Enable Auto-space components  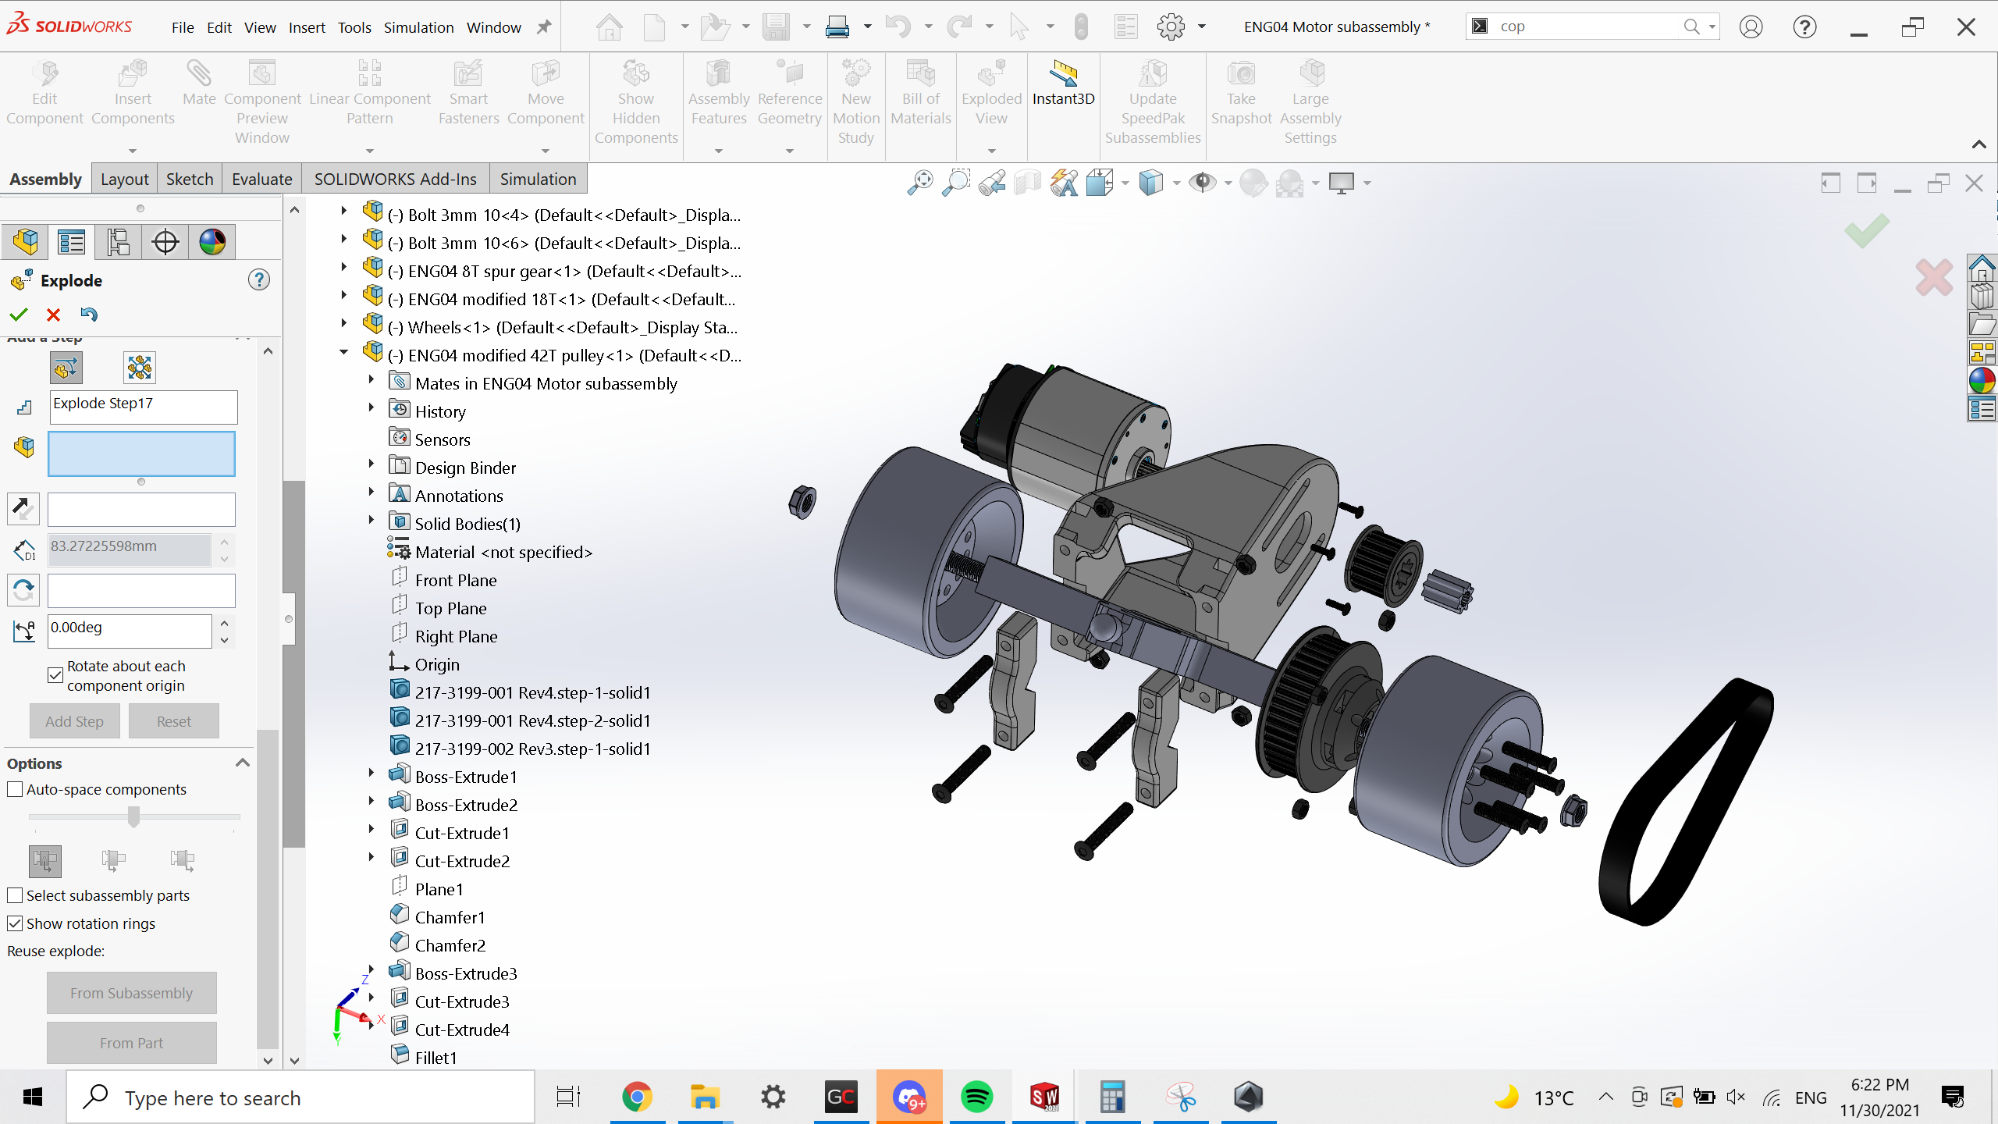pos(14,789)
